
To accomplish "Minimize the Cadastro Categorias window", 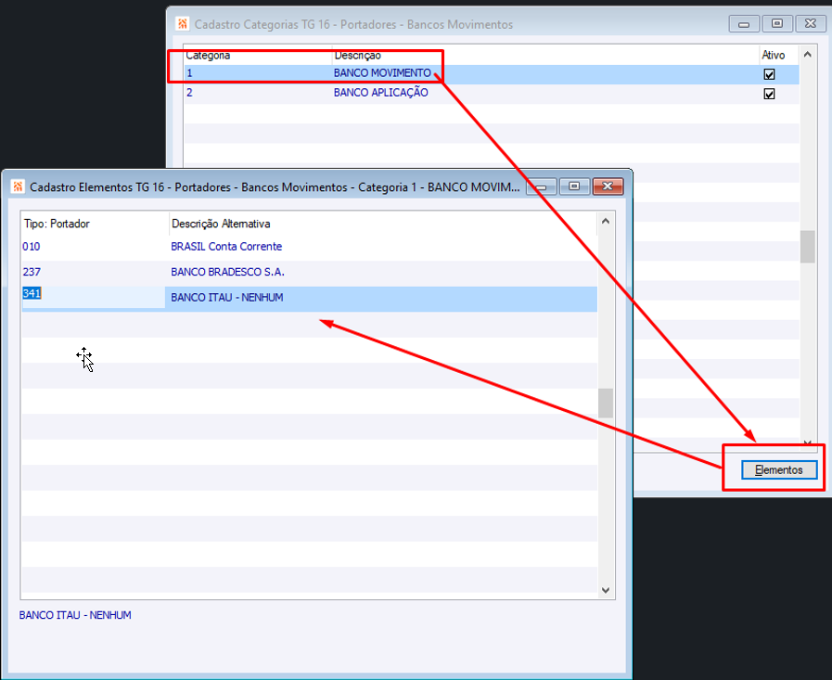I will point(744,24).
